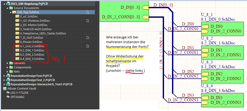This screenshot has height=111, width=247.
Task: Click the Altium Content Vault icon
Action: [5, 89]
